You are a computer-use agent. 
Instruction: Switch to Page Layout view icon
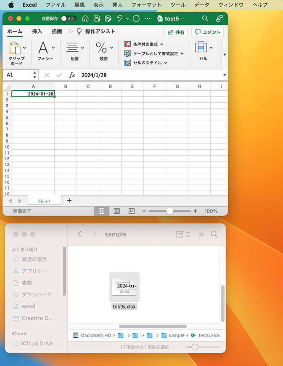[116, 211]
